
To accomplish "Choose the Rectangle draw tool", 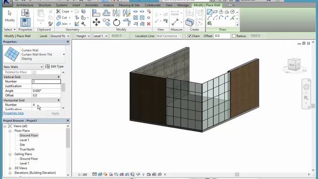I will click(x=215, y=12).
